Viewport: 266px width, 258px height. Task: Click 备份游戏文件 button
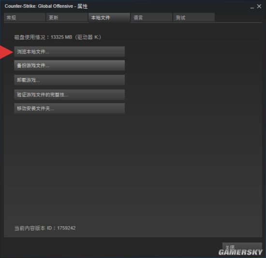coord(69,65)
